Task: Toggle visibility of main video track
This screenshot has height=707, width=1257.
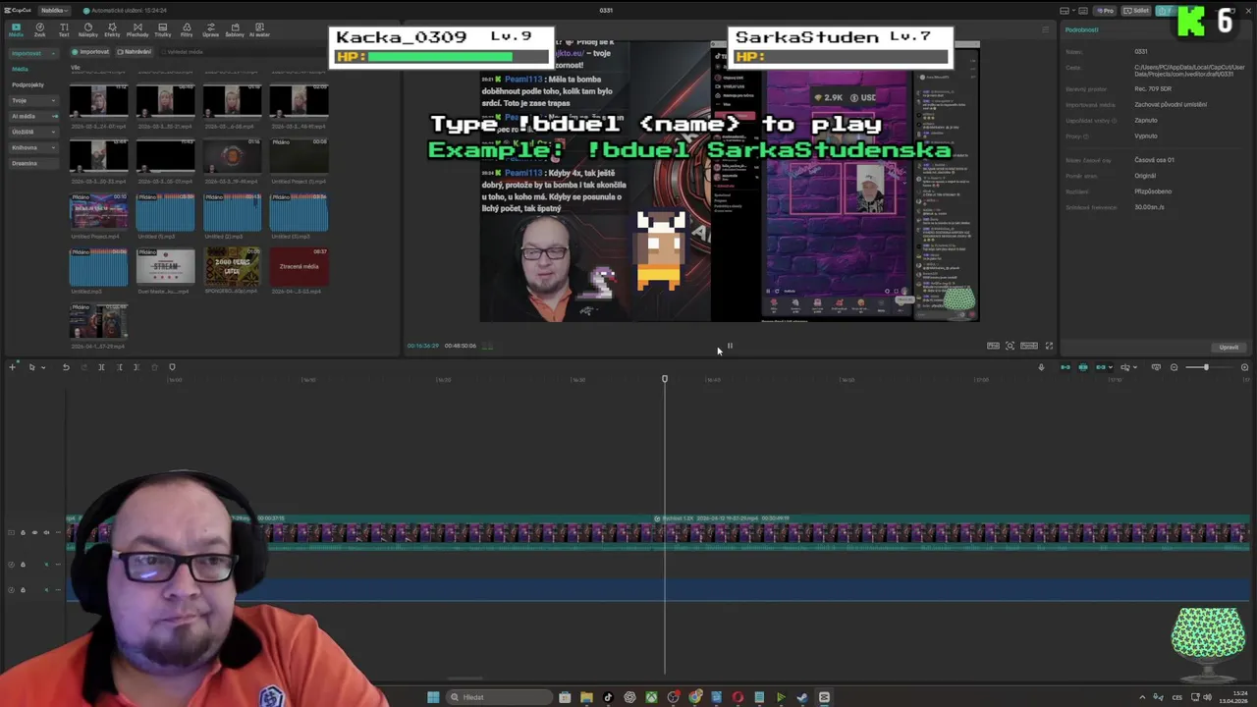Action: (34, 532)
